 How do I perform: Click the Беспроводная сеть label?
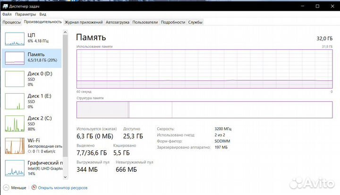[45, 146]
